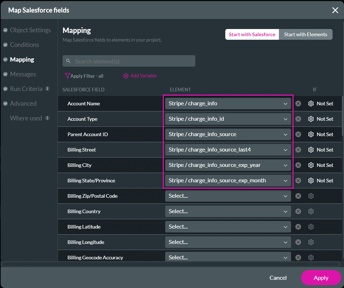
Task: Open the Billing Country element dropdown
Action: click(x=228, y=211)
